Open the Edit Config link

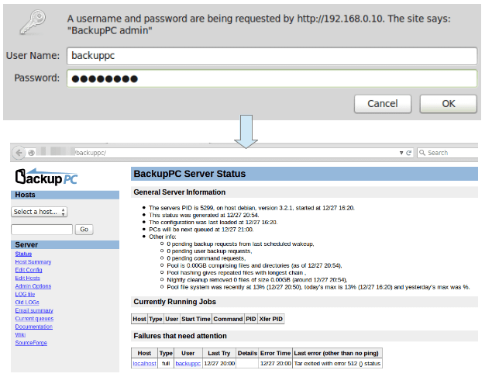tap(29, 270)
